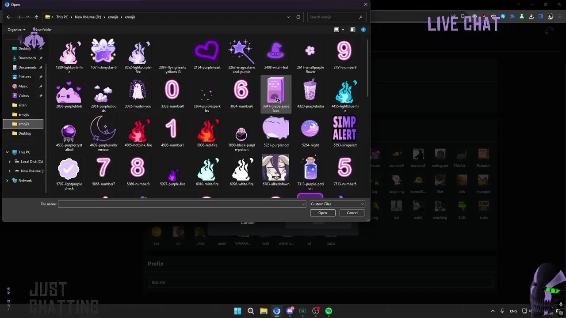Click the Back navigation arrow

8,17
